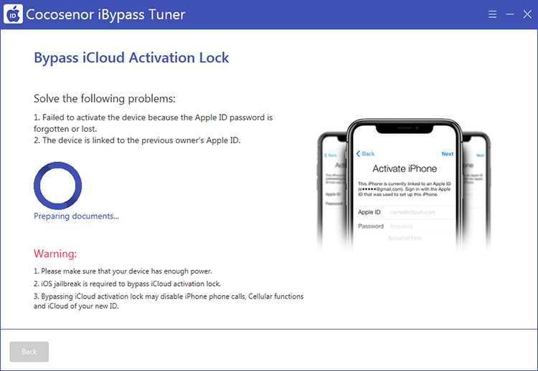
Task: Click the Apple ID field in phone illustration
Action: [x=404, y=212]
